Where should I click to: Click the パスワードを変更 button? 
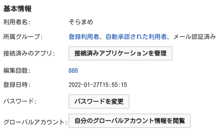coord(99,102)
